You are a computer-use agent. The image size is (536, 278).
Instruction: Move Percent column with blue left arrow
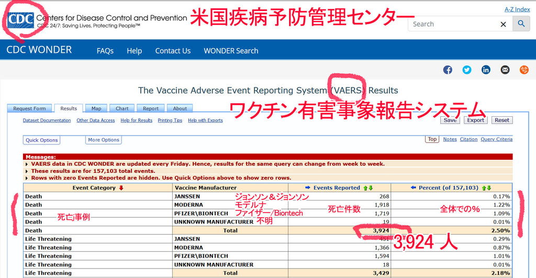pos(413,187)
